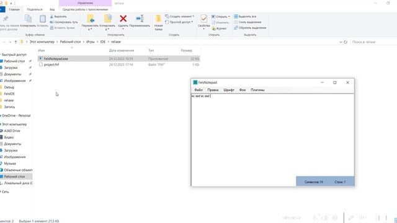This screenshot has width=397, height=223.
Task: Open the Open dropdown in ribbon
Action: point(221,17)
